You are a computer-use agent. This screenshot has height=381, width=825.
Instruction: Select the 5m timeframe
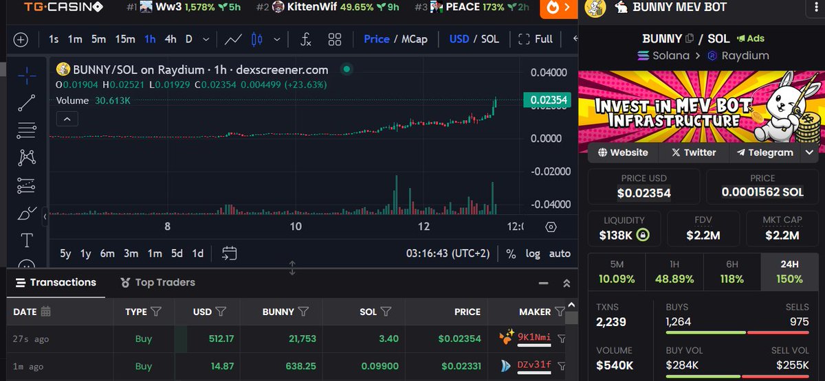click(x=99, y=39)
